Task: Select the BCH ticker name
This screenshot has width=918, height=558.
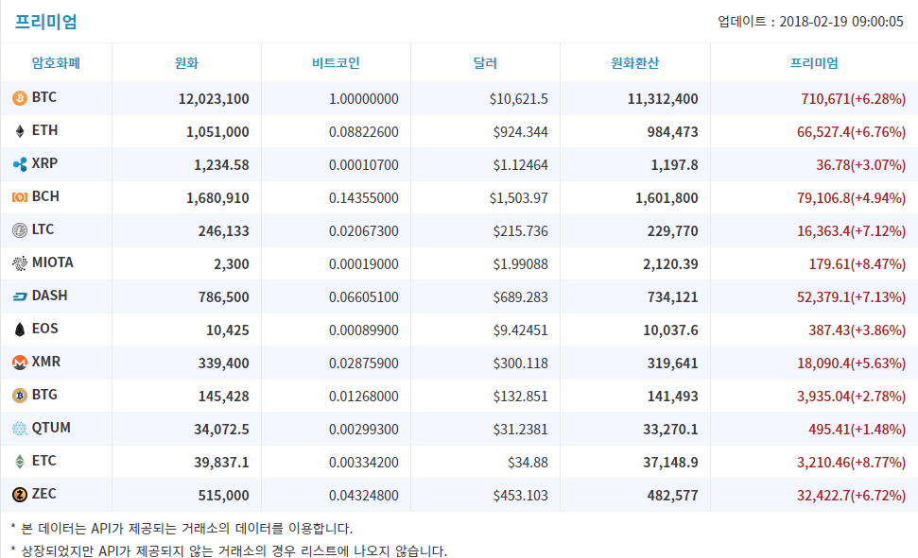Action: coord(45,196)
